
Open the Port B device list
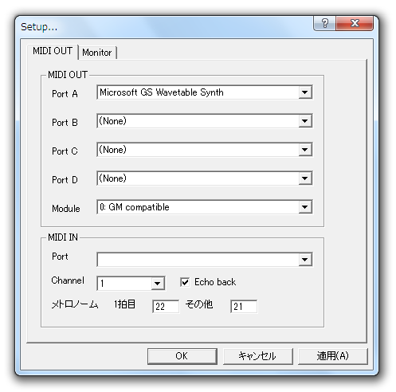click(305, 121)
